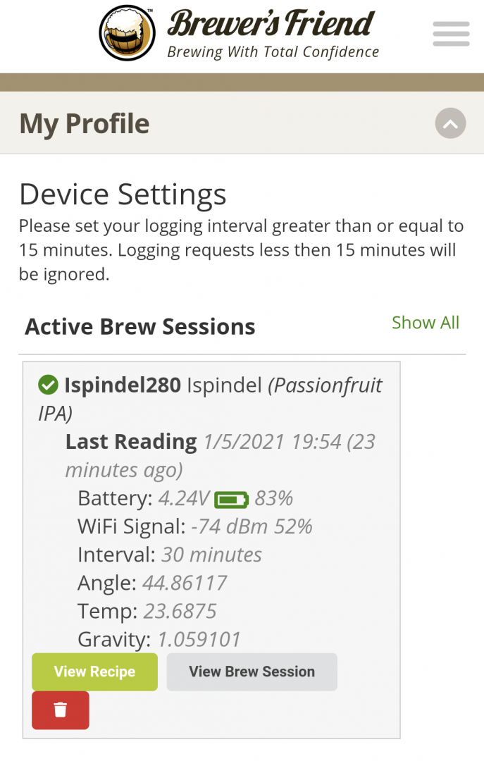484x761 pixels.
Task: Open the View Recipe button
Action: click(94, 672)
